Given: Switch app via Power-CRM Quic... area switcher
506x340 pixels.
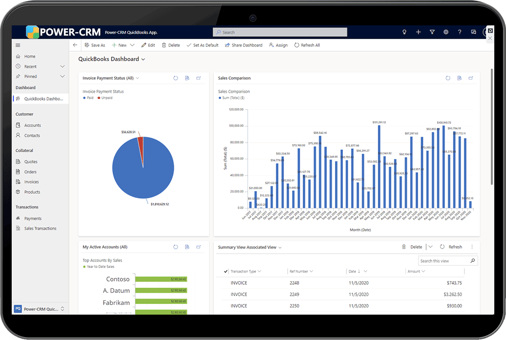Looking at the screenshot, I should [40, 309].
